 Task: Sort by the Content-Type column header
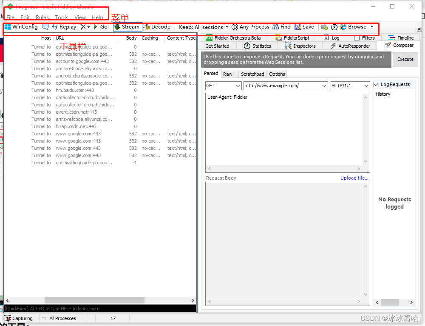(181, 38)
